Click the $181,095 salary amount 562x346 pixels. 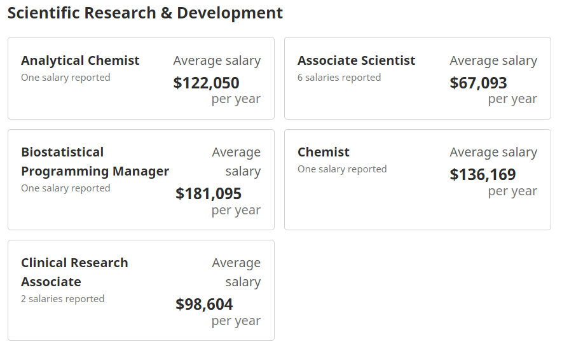tap(209, 193)
